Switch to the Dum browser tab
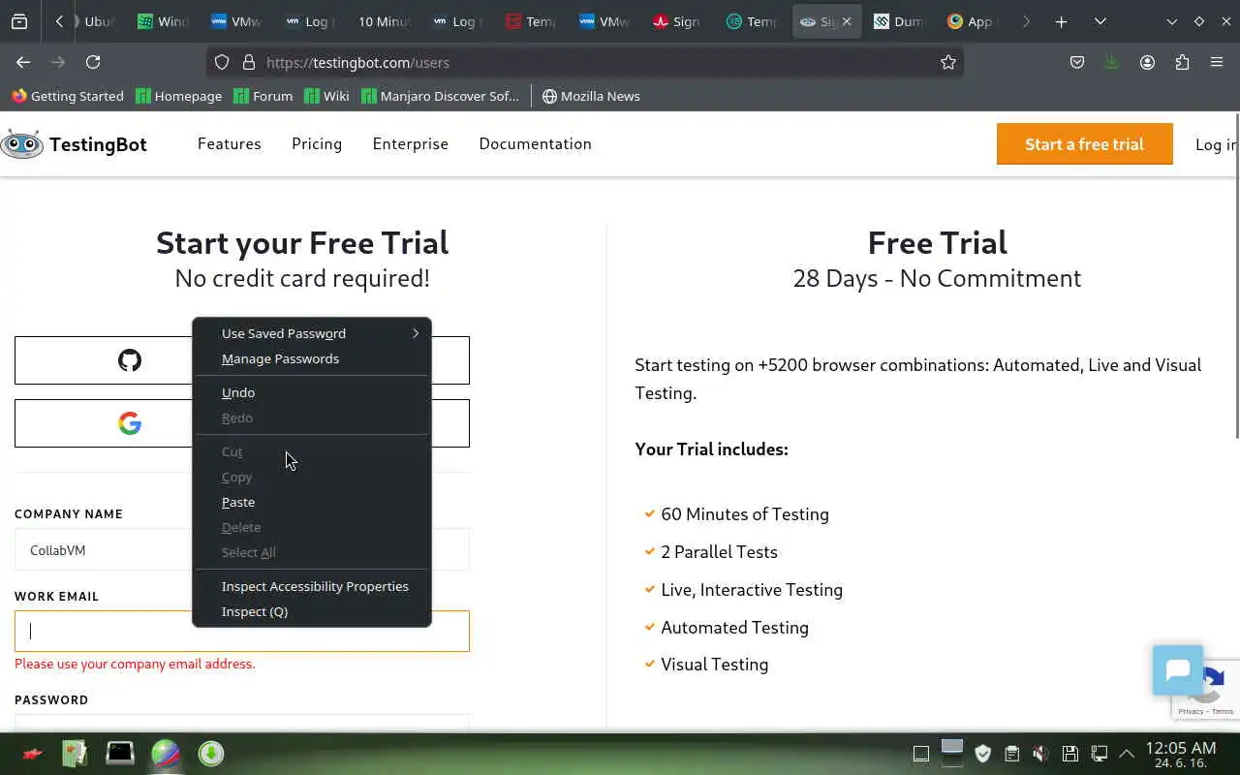This screenshot has height=775, width=1240. tap(899, 21)
